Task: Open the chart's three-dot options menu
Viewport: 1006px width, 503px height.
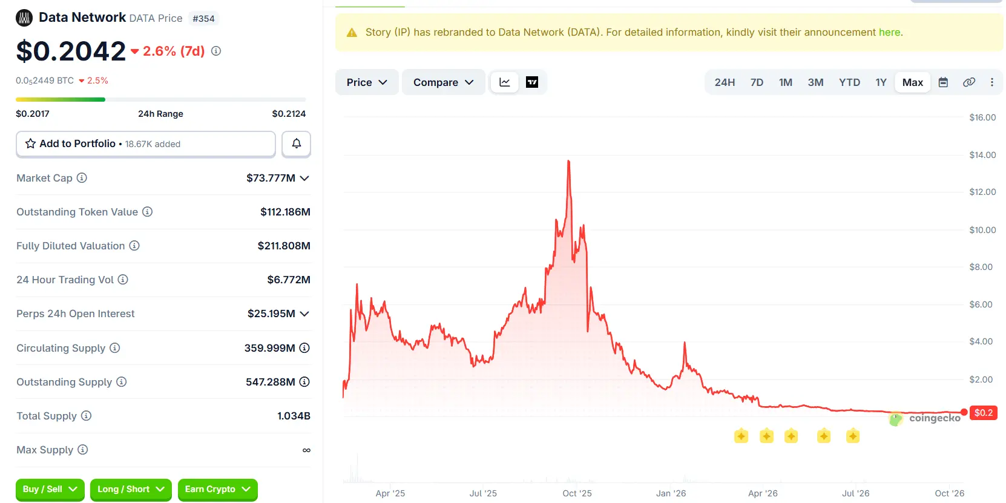Action: click(992, 82)
